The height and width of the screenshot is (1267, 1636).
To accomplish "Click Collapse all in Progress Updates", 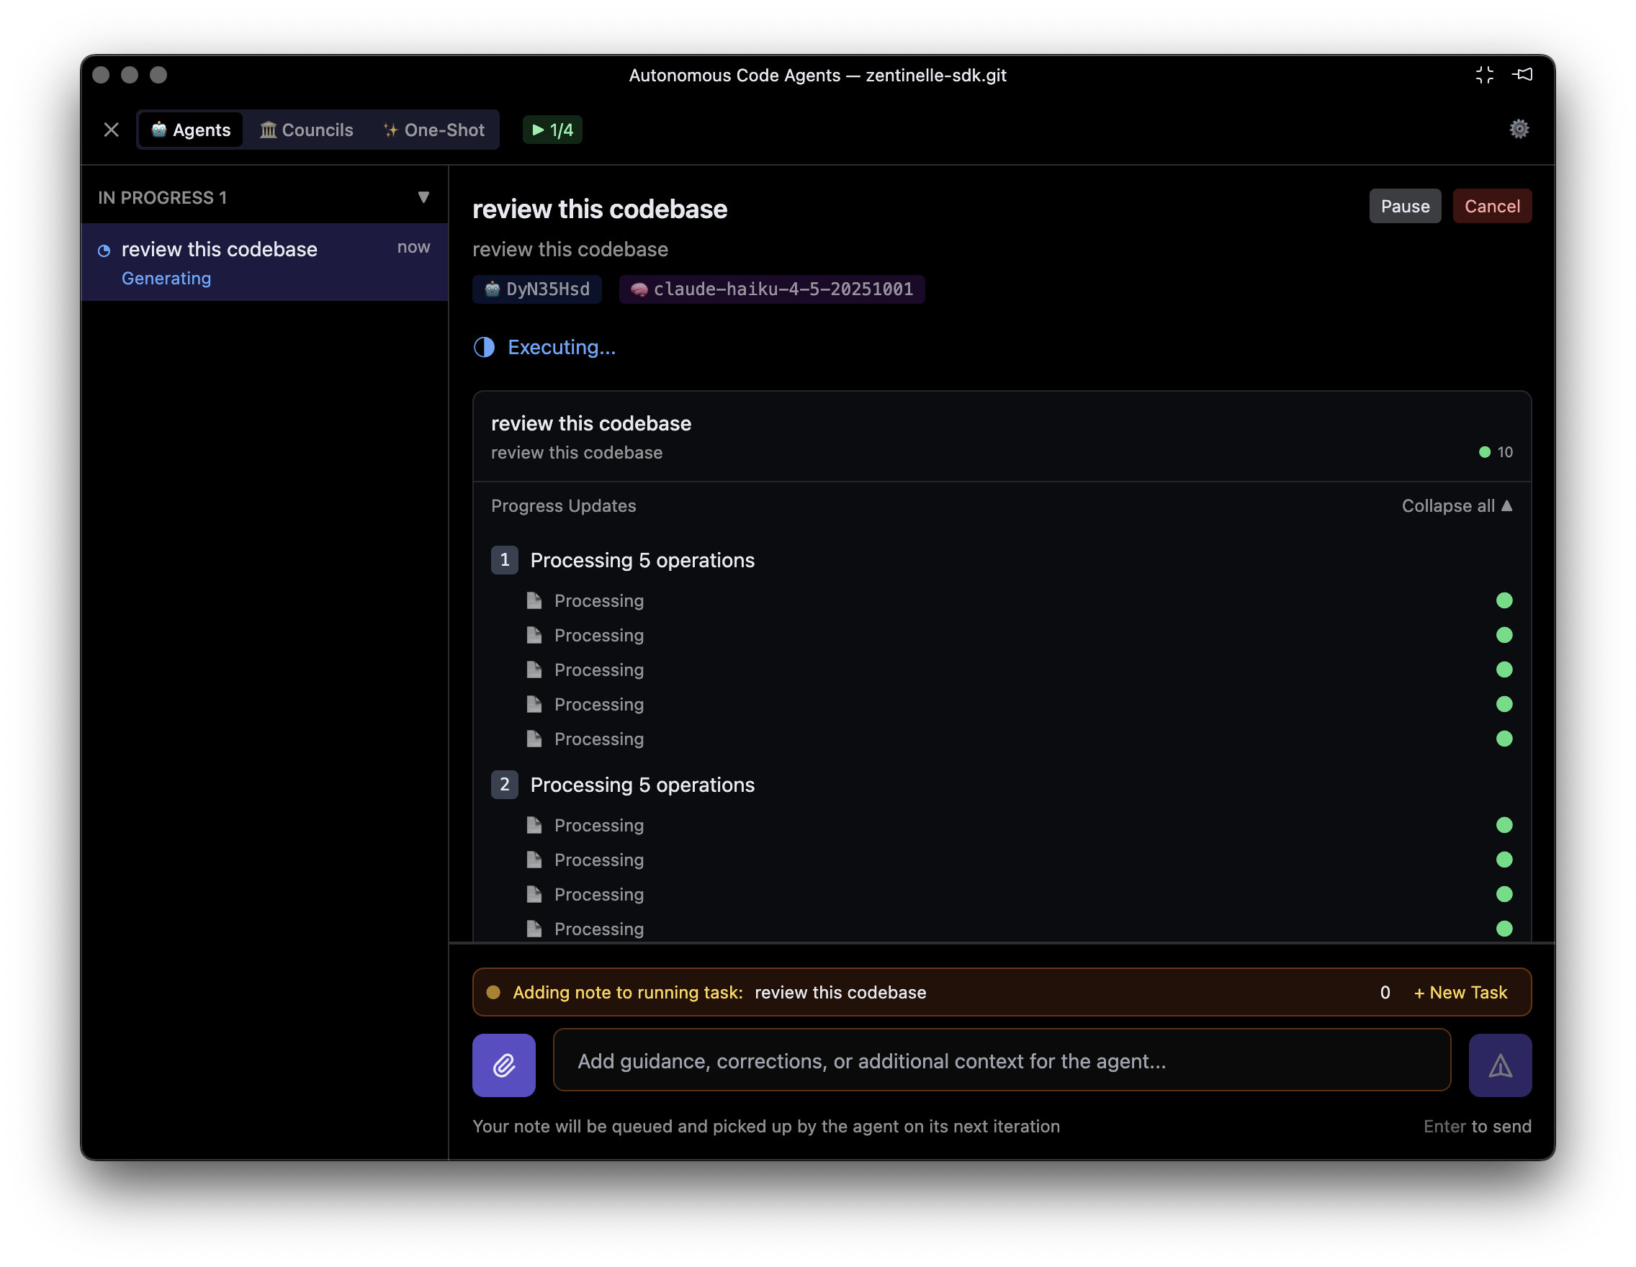I will (1455, 505).
